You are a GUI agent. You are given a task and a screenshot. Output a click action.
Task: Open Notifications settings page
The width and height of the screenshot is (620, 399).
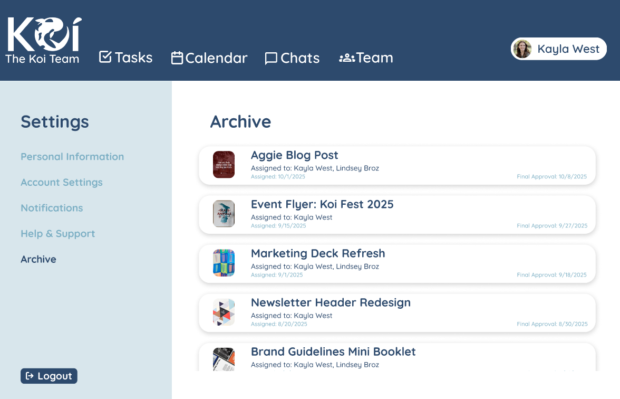pyautogui.click(x=52, y=208)
